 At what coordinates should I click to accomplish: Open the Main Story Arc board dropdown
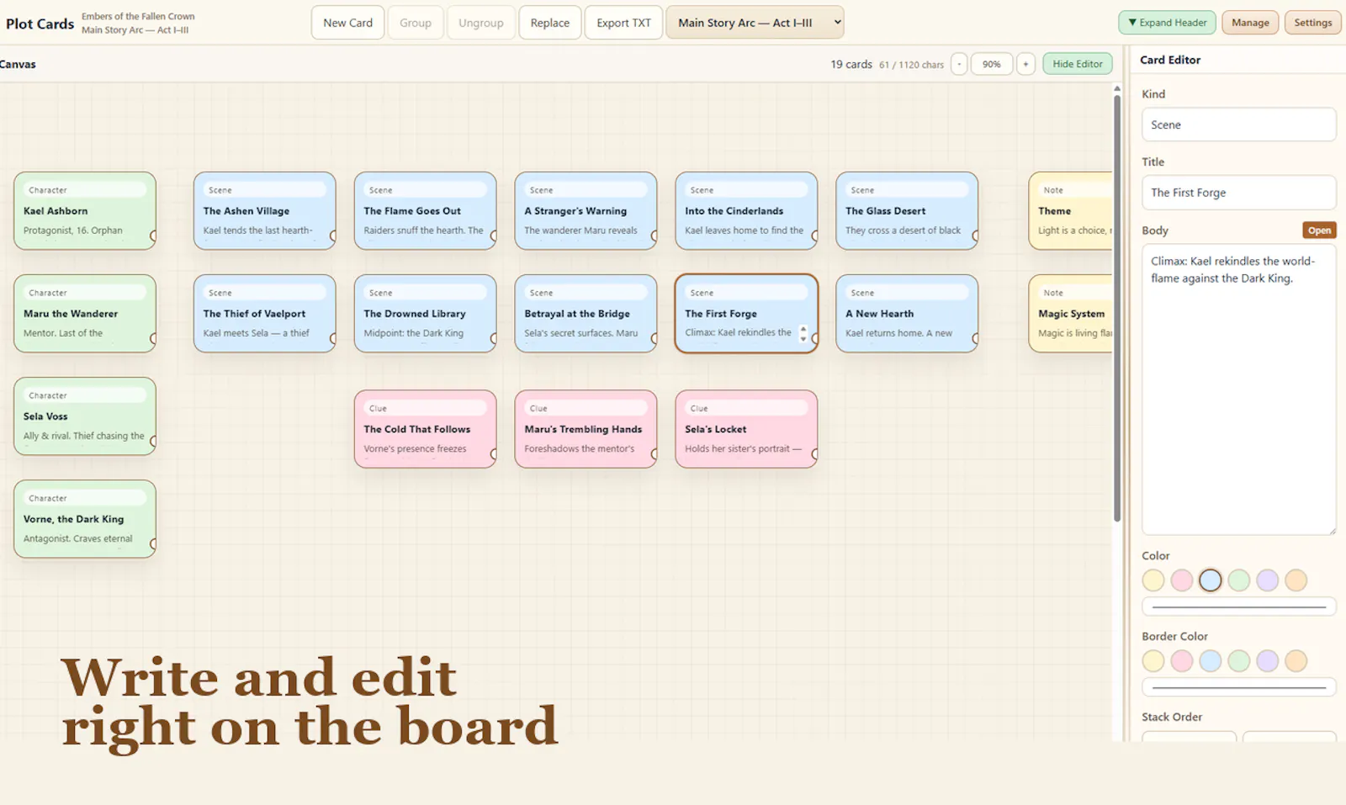coord(755,23)
